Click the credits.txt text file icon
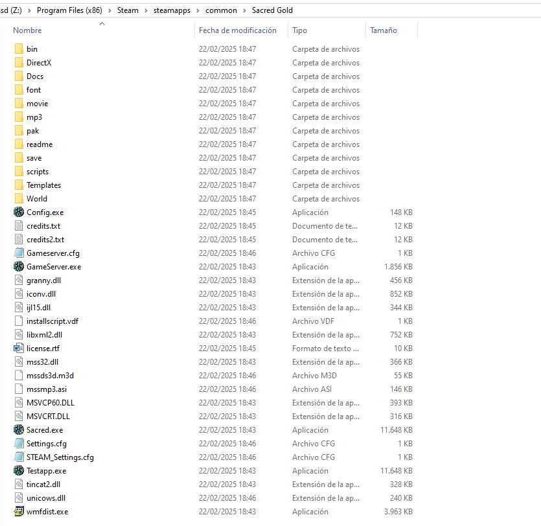The height and width of the screenshot is (526, 541). [x=19, y=226]
